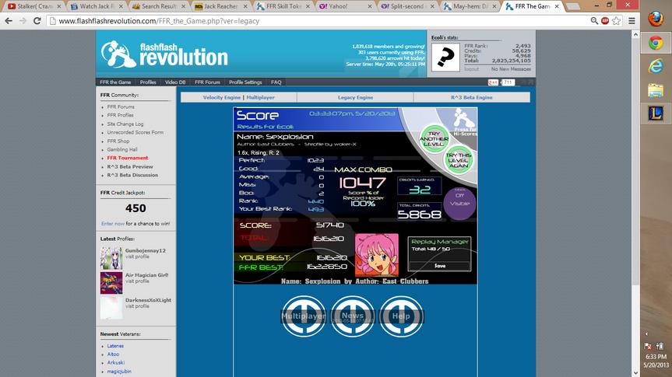Click the Try This Level Again button

(x=458, y=160)
